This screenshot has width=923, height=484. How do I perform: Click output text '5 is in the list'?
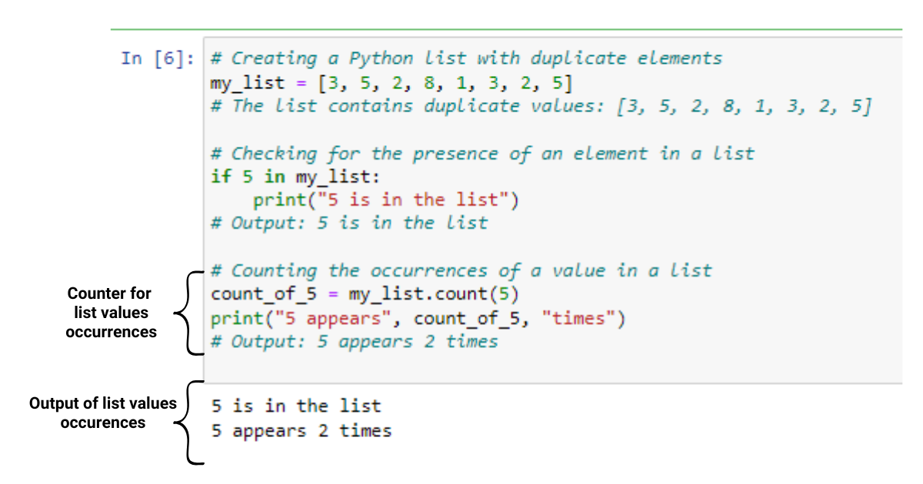pos(296,406)
